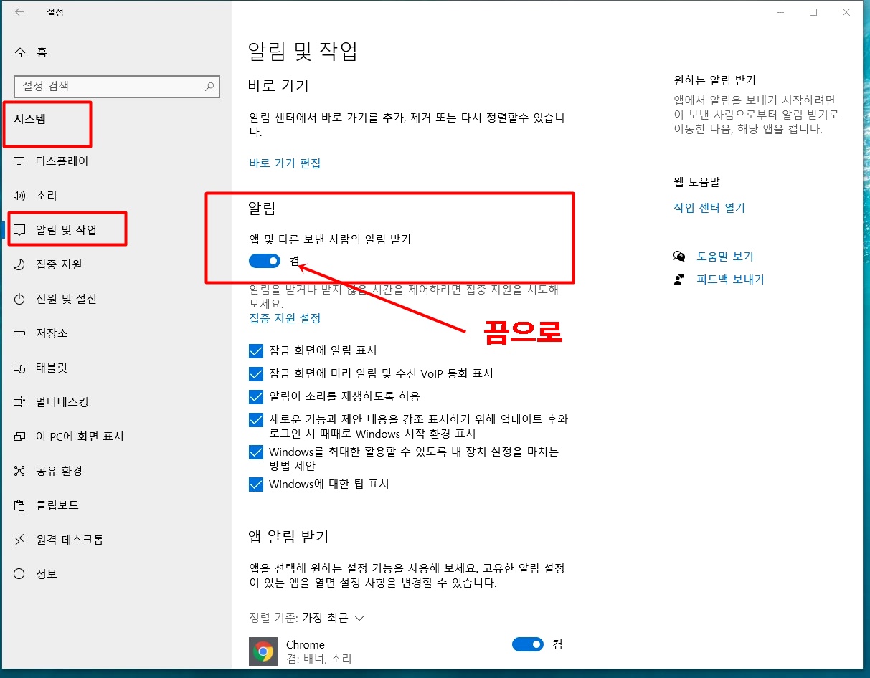Uncheck the 내 장치 설정을 마치는 방법 제안 checkbox
The height and width of the screenshot is (678, 870).
pyautogui.click(x=256, y=452)
